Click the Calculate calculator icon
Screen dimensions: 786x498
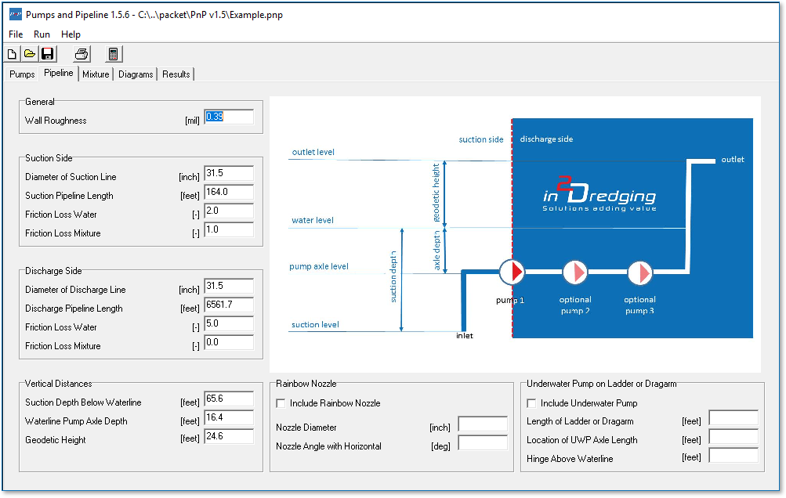point(113,53)
